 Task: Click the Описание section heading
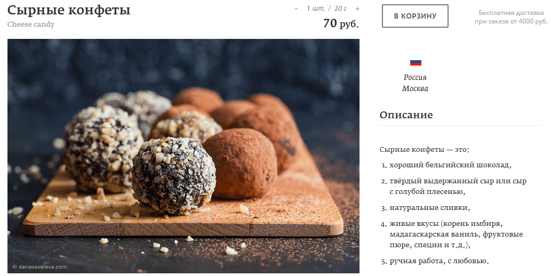[406, 115]
